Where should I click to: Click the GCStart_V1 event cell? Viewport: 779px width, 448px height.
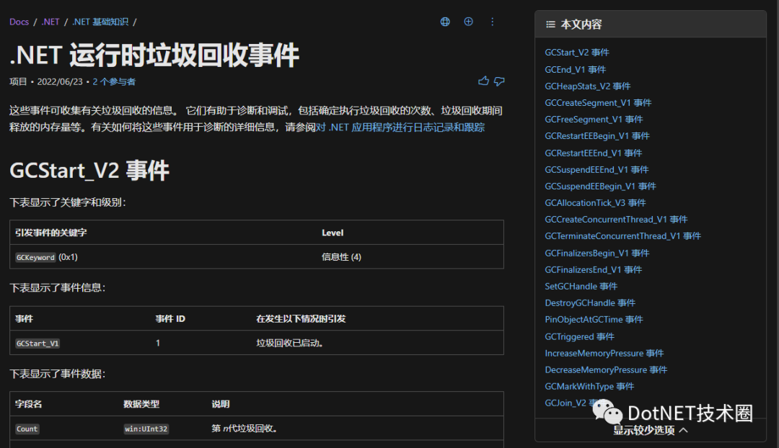point(38,344)
